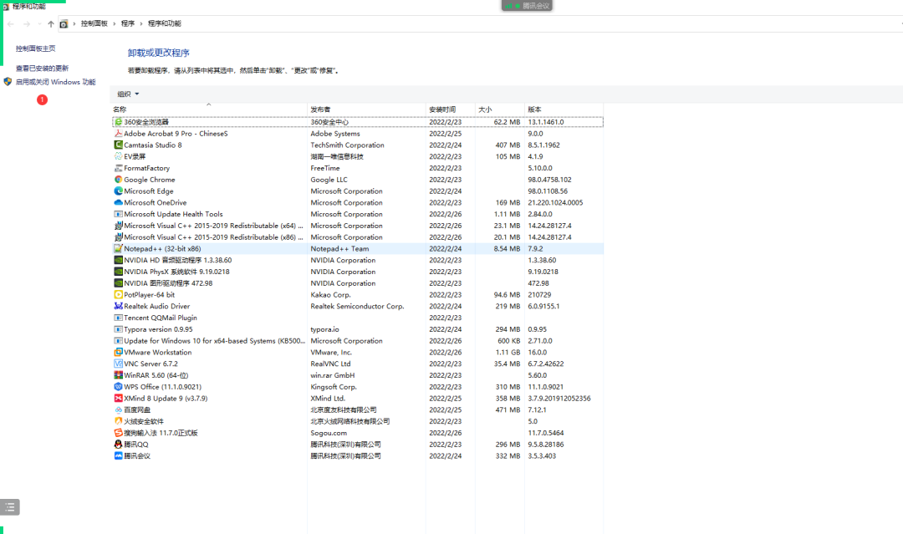Expand breadcrumb chevron after 控制面板

coord(114,23)
